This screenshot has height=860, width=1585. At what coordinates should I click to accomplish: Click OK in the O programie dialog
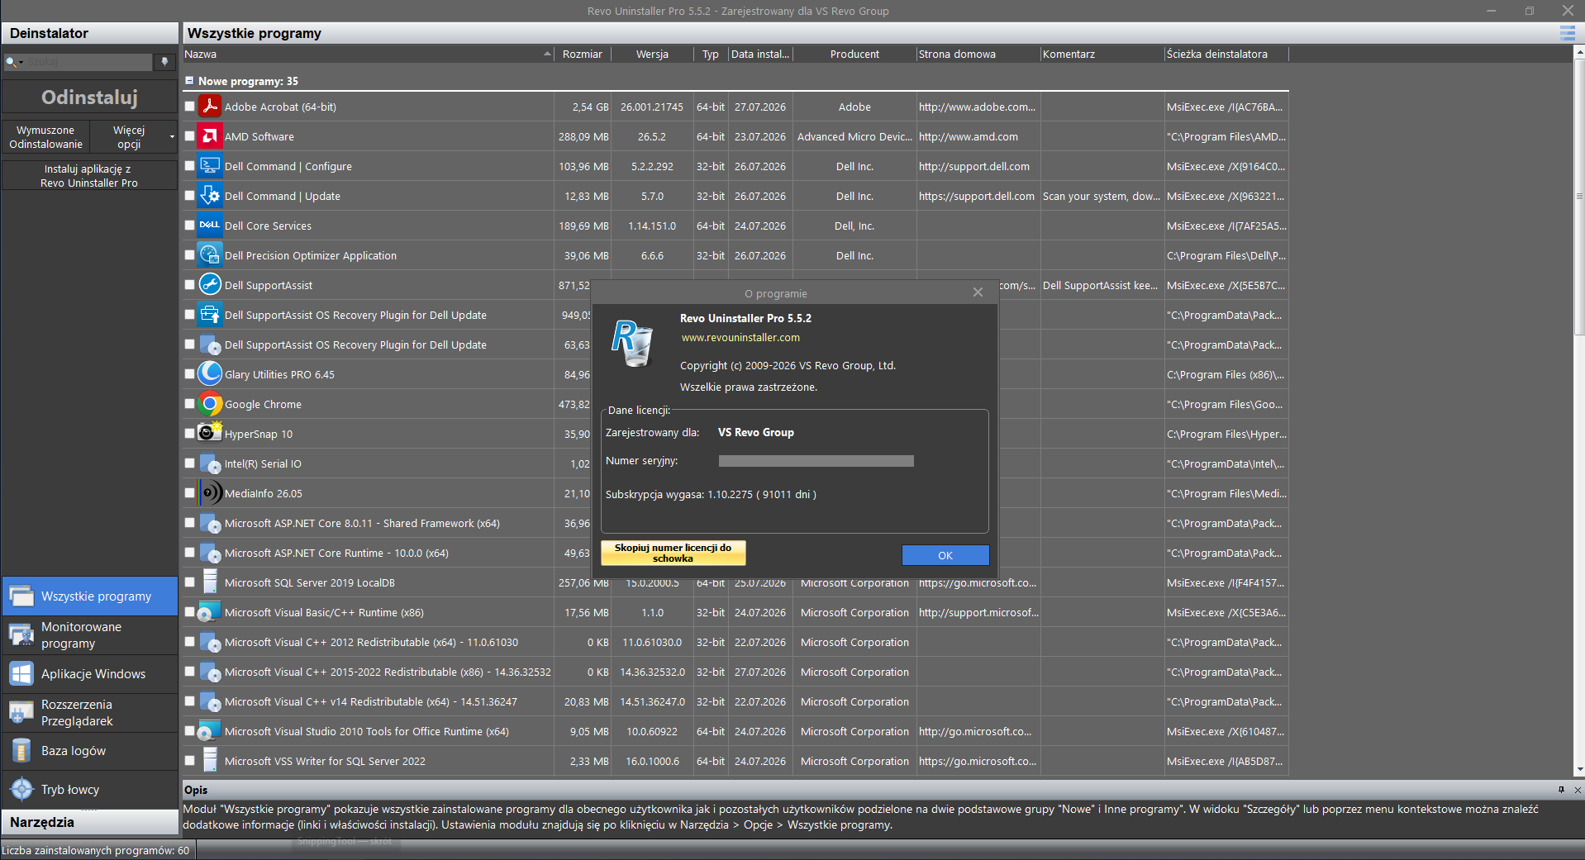tap(945, 555)
